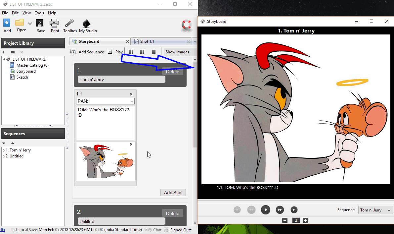Delete sequence 1 Tom n' Jerry
394x234 pixels.
173,72
